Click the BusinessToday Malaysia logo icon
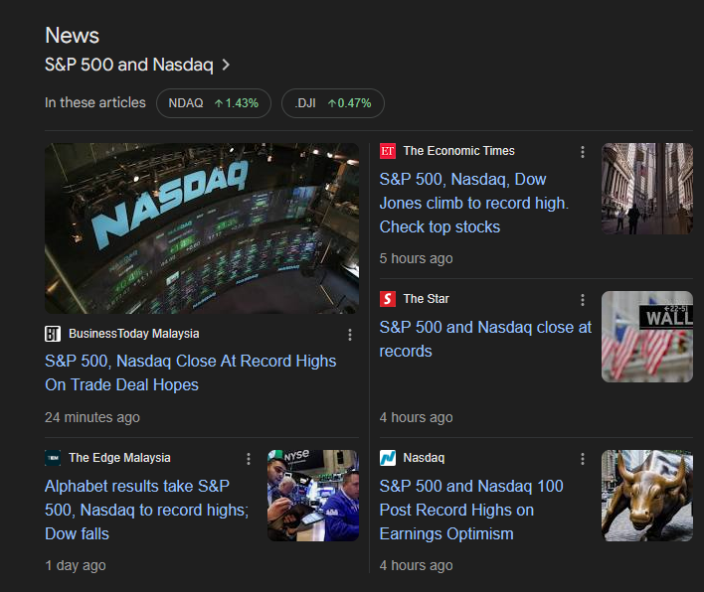 (x=53, y=334)
